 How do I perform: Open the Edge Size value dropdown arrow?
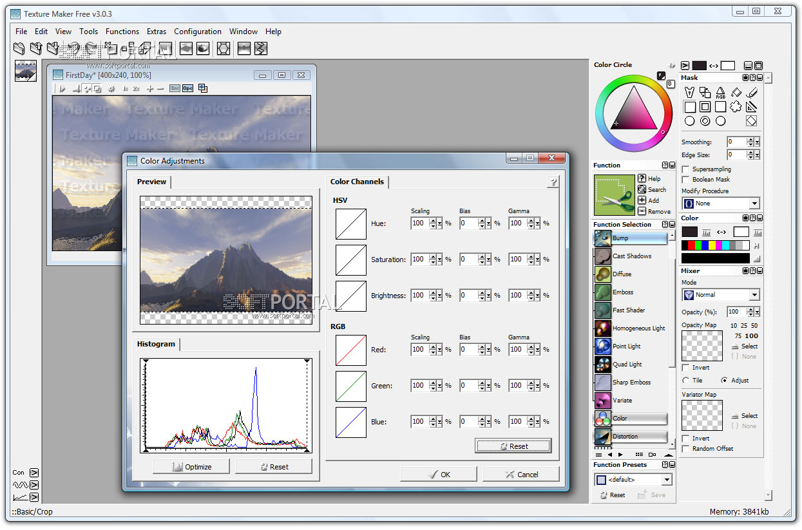pyautogui.click(x=758, y=155)
